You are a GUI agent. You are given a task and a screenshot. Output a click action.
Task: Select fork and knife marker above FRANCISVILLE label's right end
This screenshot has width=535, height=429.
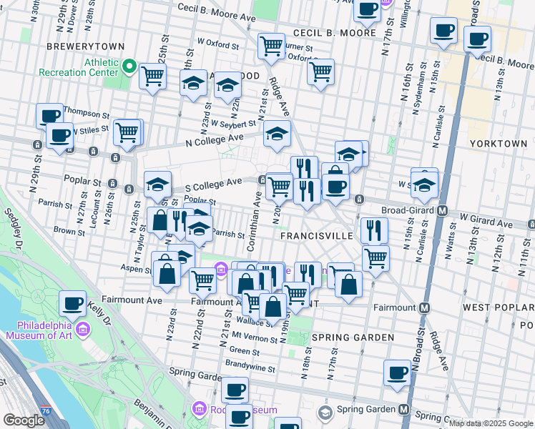[x=374, y=232]
